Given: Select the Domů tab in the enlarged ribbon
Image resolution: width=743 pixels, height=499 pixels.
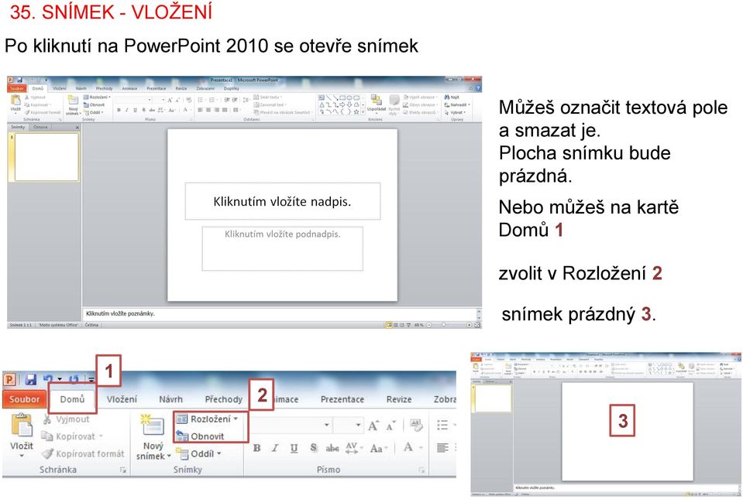Looking at the screenshot, I should pos(72,399).
